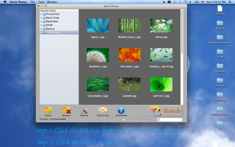
Task: Click the Send E-mail envelope icon
Action: pos(103,110)
